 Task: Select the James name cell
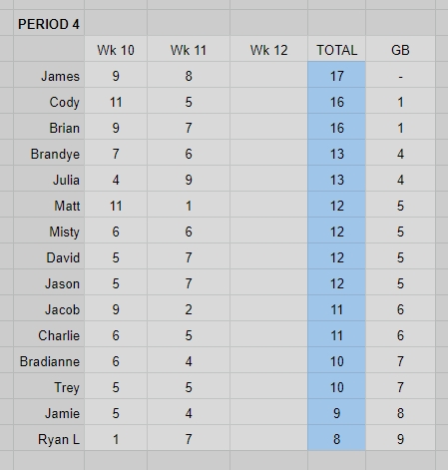point(49,75)
